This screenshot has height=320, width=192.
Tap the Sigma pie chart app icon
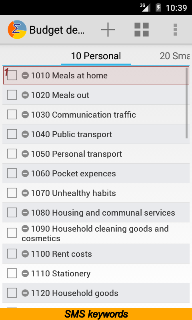(x=17, y=30)
